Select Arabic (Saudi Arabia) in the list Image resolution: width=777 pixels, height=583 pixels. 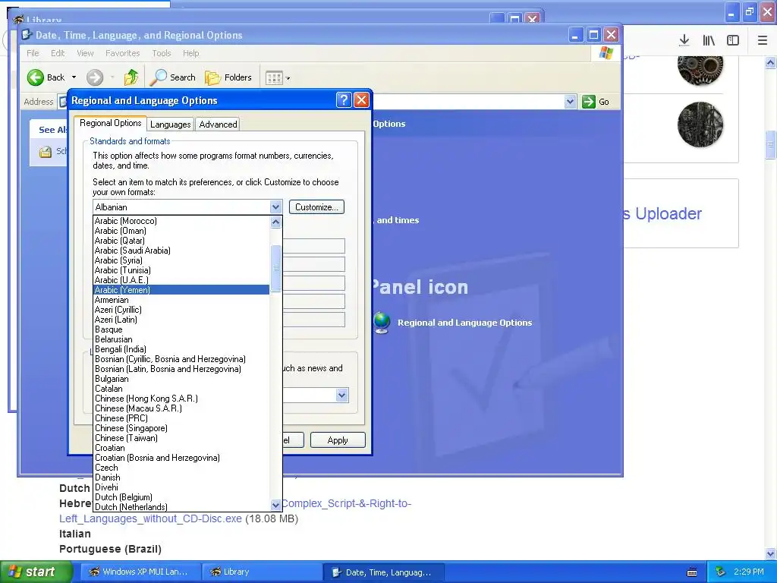(x=181, y=251)
